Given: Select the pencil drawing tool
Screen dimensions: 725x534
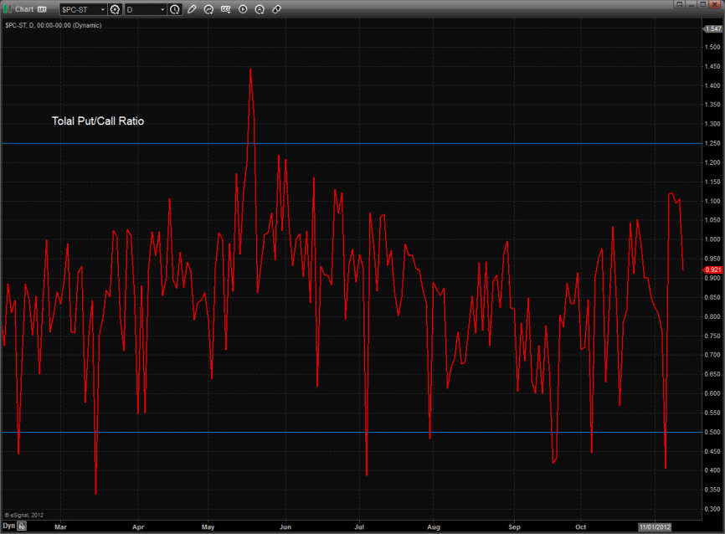Looking at the screenshot, I should coord(192,9).
